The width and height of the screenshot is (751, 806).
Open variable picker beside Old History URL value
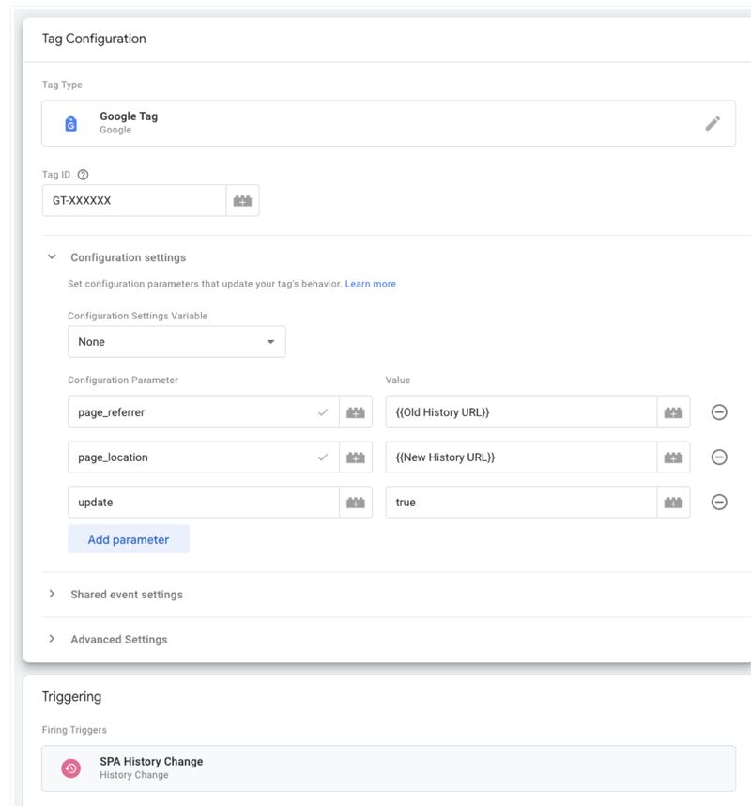pyautogui.click(x=673, y=412)
